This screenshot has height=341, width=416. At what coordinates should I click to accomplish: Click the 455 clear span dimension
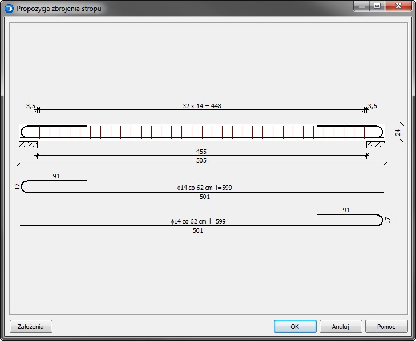[201, 152]
